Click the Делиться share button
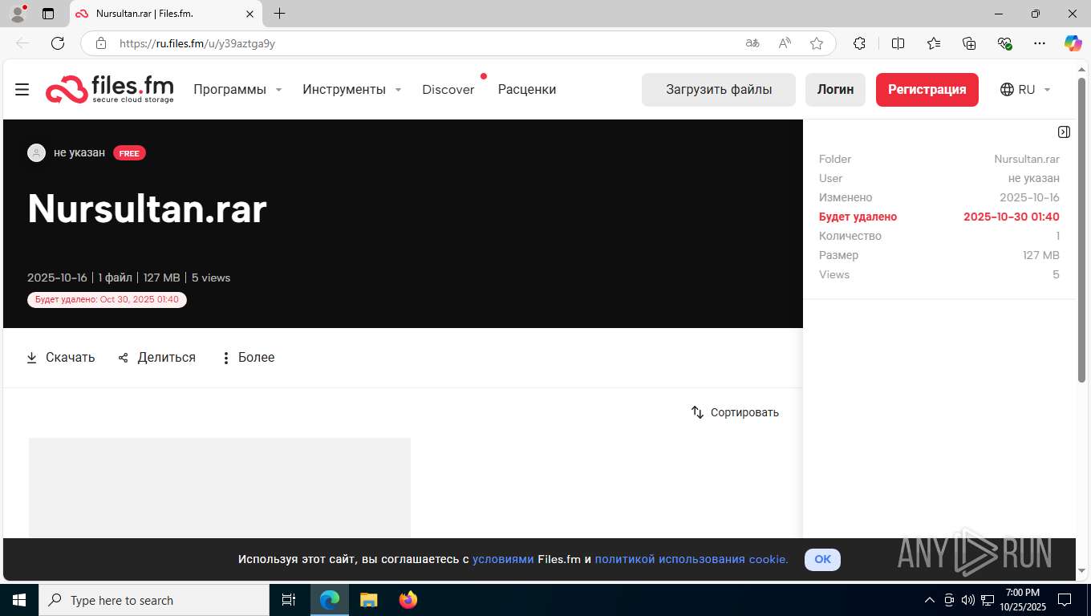The height and width of the screenshot is (616, 1091). pos(156,358)
